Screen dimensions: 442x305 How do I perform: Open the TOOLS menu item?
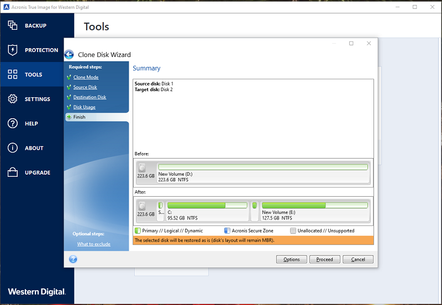click(33, 75)
